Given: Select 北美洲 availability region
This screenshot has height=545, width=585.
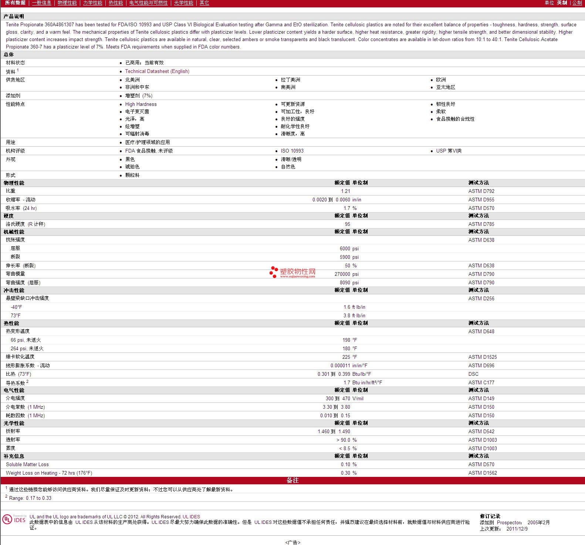Looking at the screenshot, I should coord(132,80).
